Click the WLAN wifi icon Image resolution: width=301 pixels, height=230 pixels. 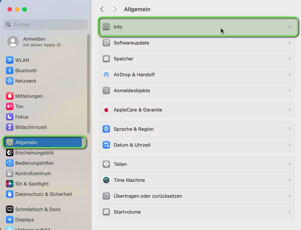click(x=10, y=60)
